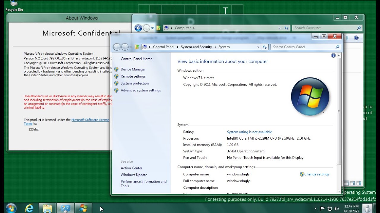
Task: Expand the arrow after Control Panel breadcrumb
Action: (178, 47)
